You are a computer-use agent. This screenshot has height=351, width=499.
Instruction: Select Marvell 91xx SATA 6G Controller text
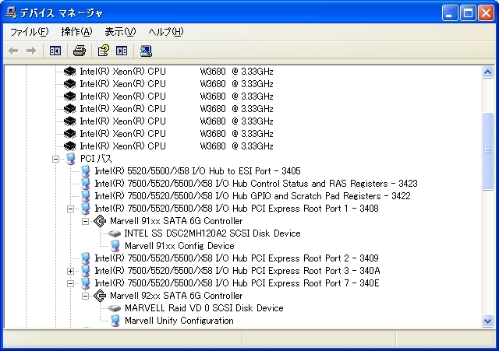pos(176,221)
